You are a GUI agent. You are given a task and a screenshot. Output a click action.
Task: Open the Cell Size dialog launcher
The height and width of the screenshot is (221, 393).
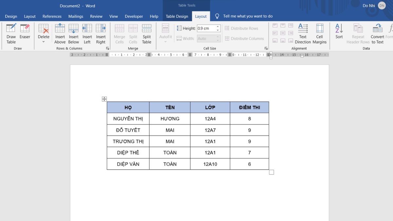pyautogui.click(x=266, y=48)
